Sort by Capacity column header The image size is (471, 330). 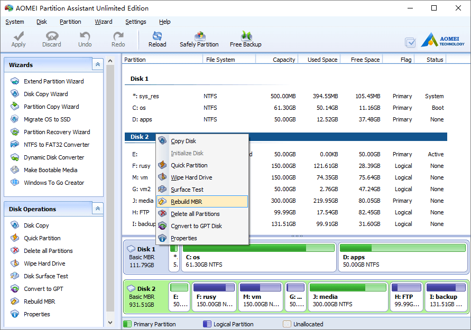pos(276,59)
